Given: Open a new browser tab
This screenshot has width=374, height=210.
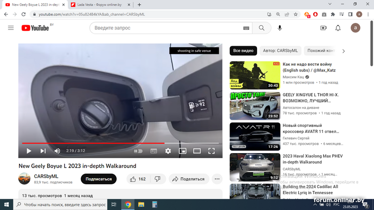Looking at the screenshot, I should tap(139, 5).
